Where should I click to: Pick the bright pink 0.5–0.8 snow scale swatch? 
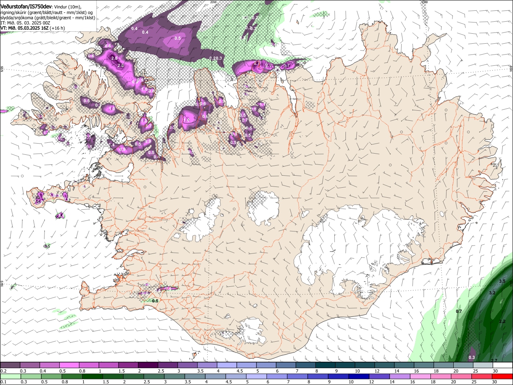[70, 365]
